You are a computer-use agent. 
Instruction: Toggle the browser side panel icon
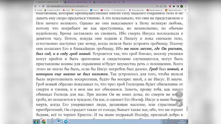[178, 6]
